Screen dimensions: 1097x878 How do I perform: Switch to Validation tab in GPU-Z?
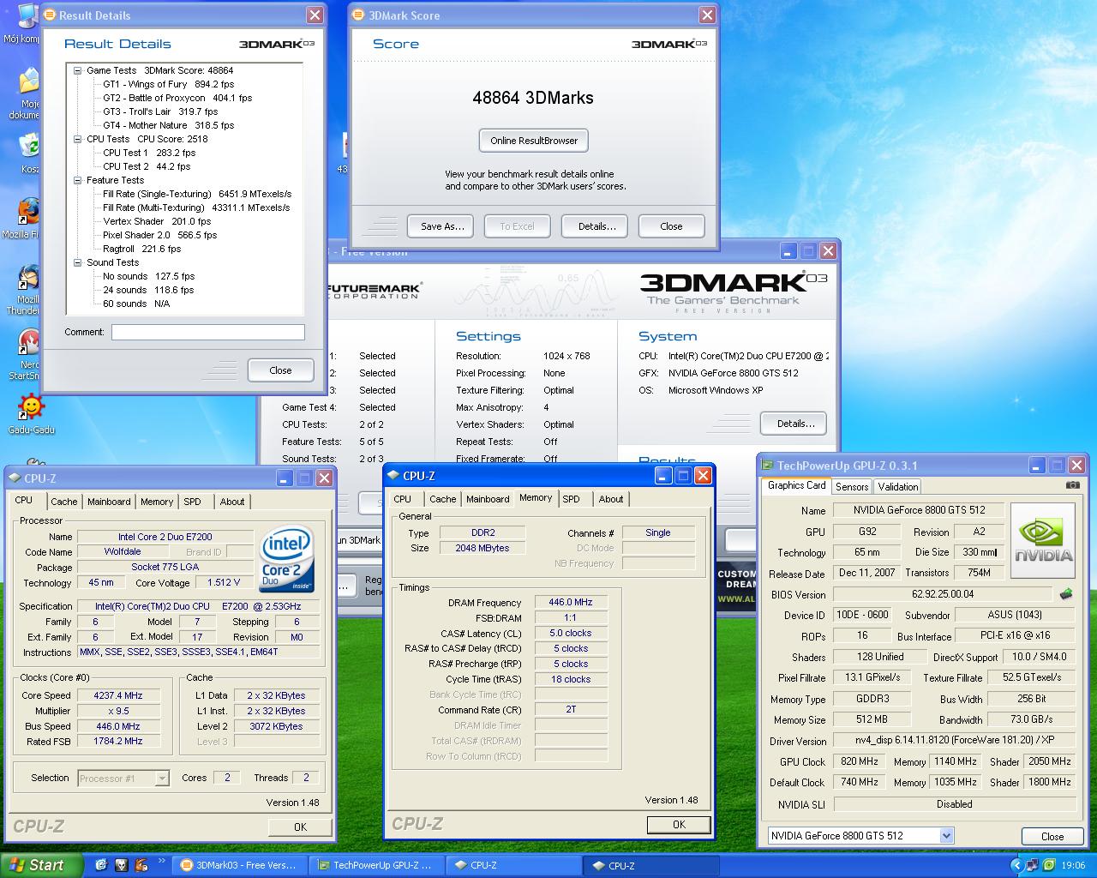(x=898, y=486)
